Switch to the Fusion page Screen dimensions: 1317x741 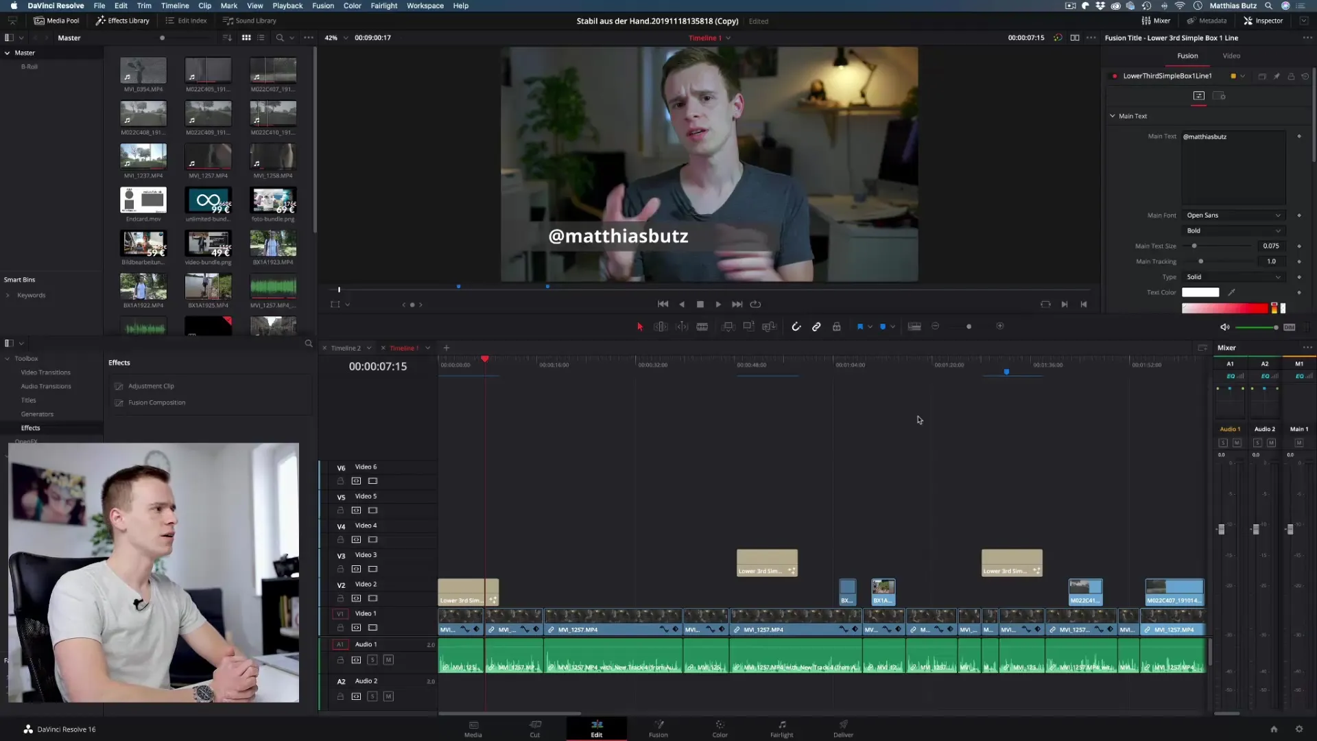click(x=658, y=729)
